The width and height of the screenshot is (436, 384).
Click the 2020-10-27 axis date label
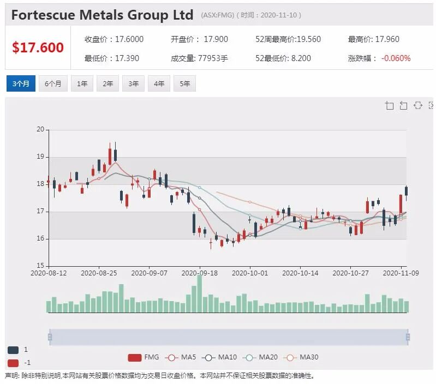[351, 273]
